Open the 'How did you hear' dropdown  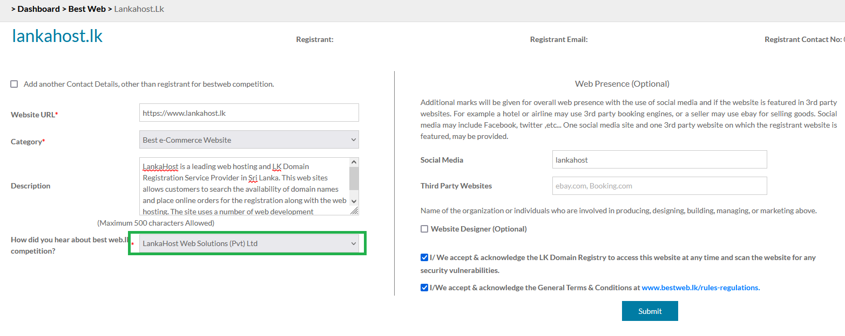(x=249, y=243)
